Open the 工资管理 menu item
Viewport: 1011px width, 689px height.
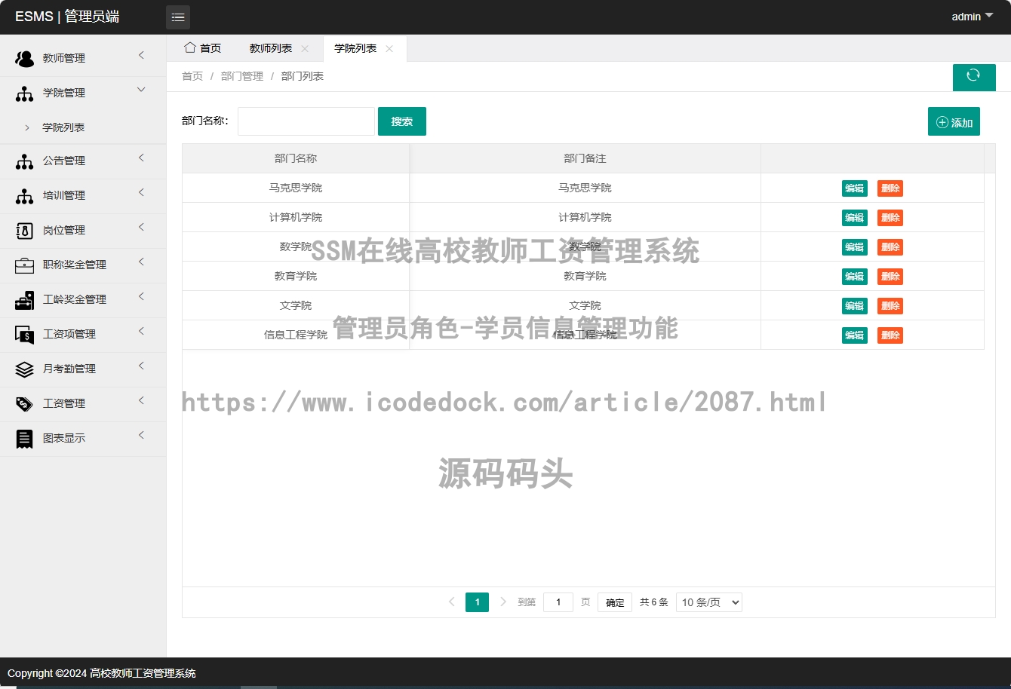(x=83, y=404)
